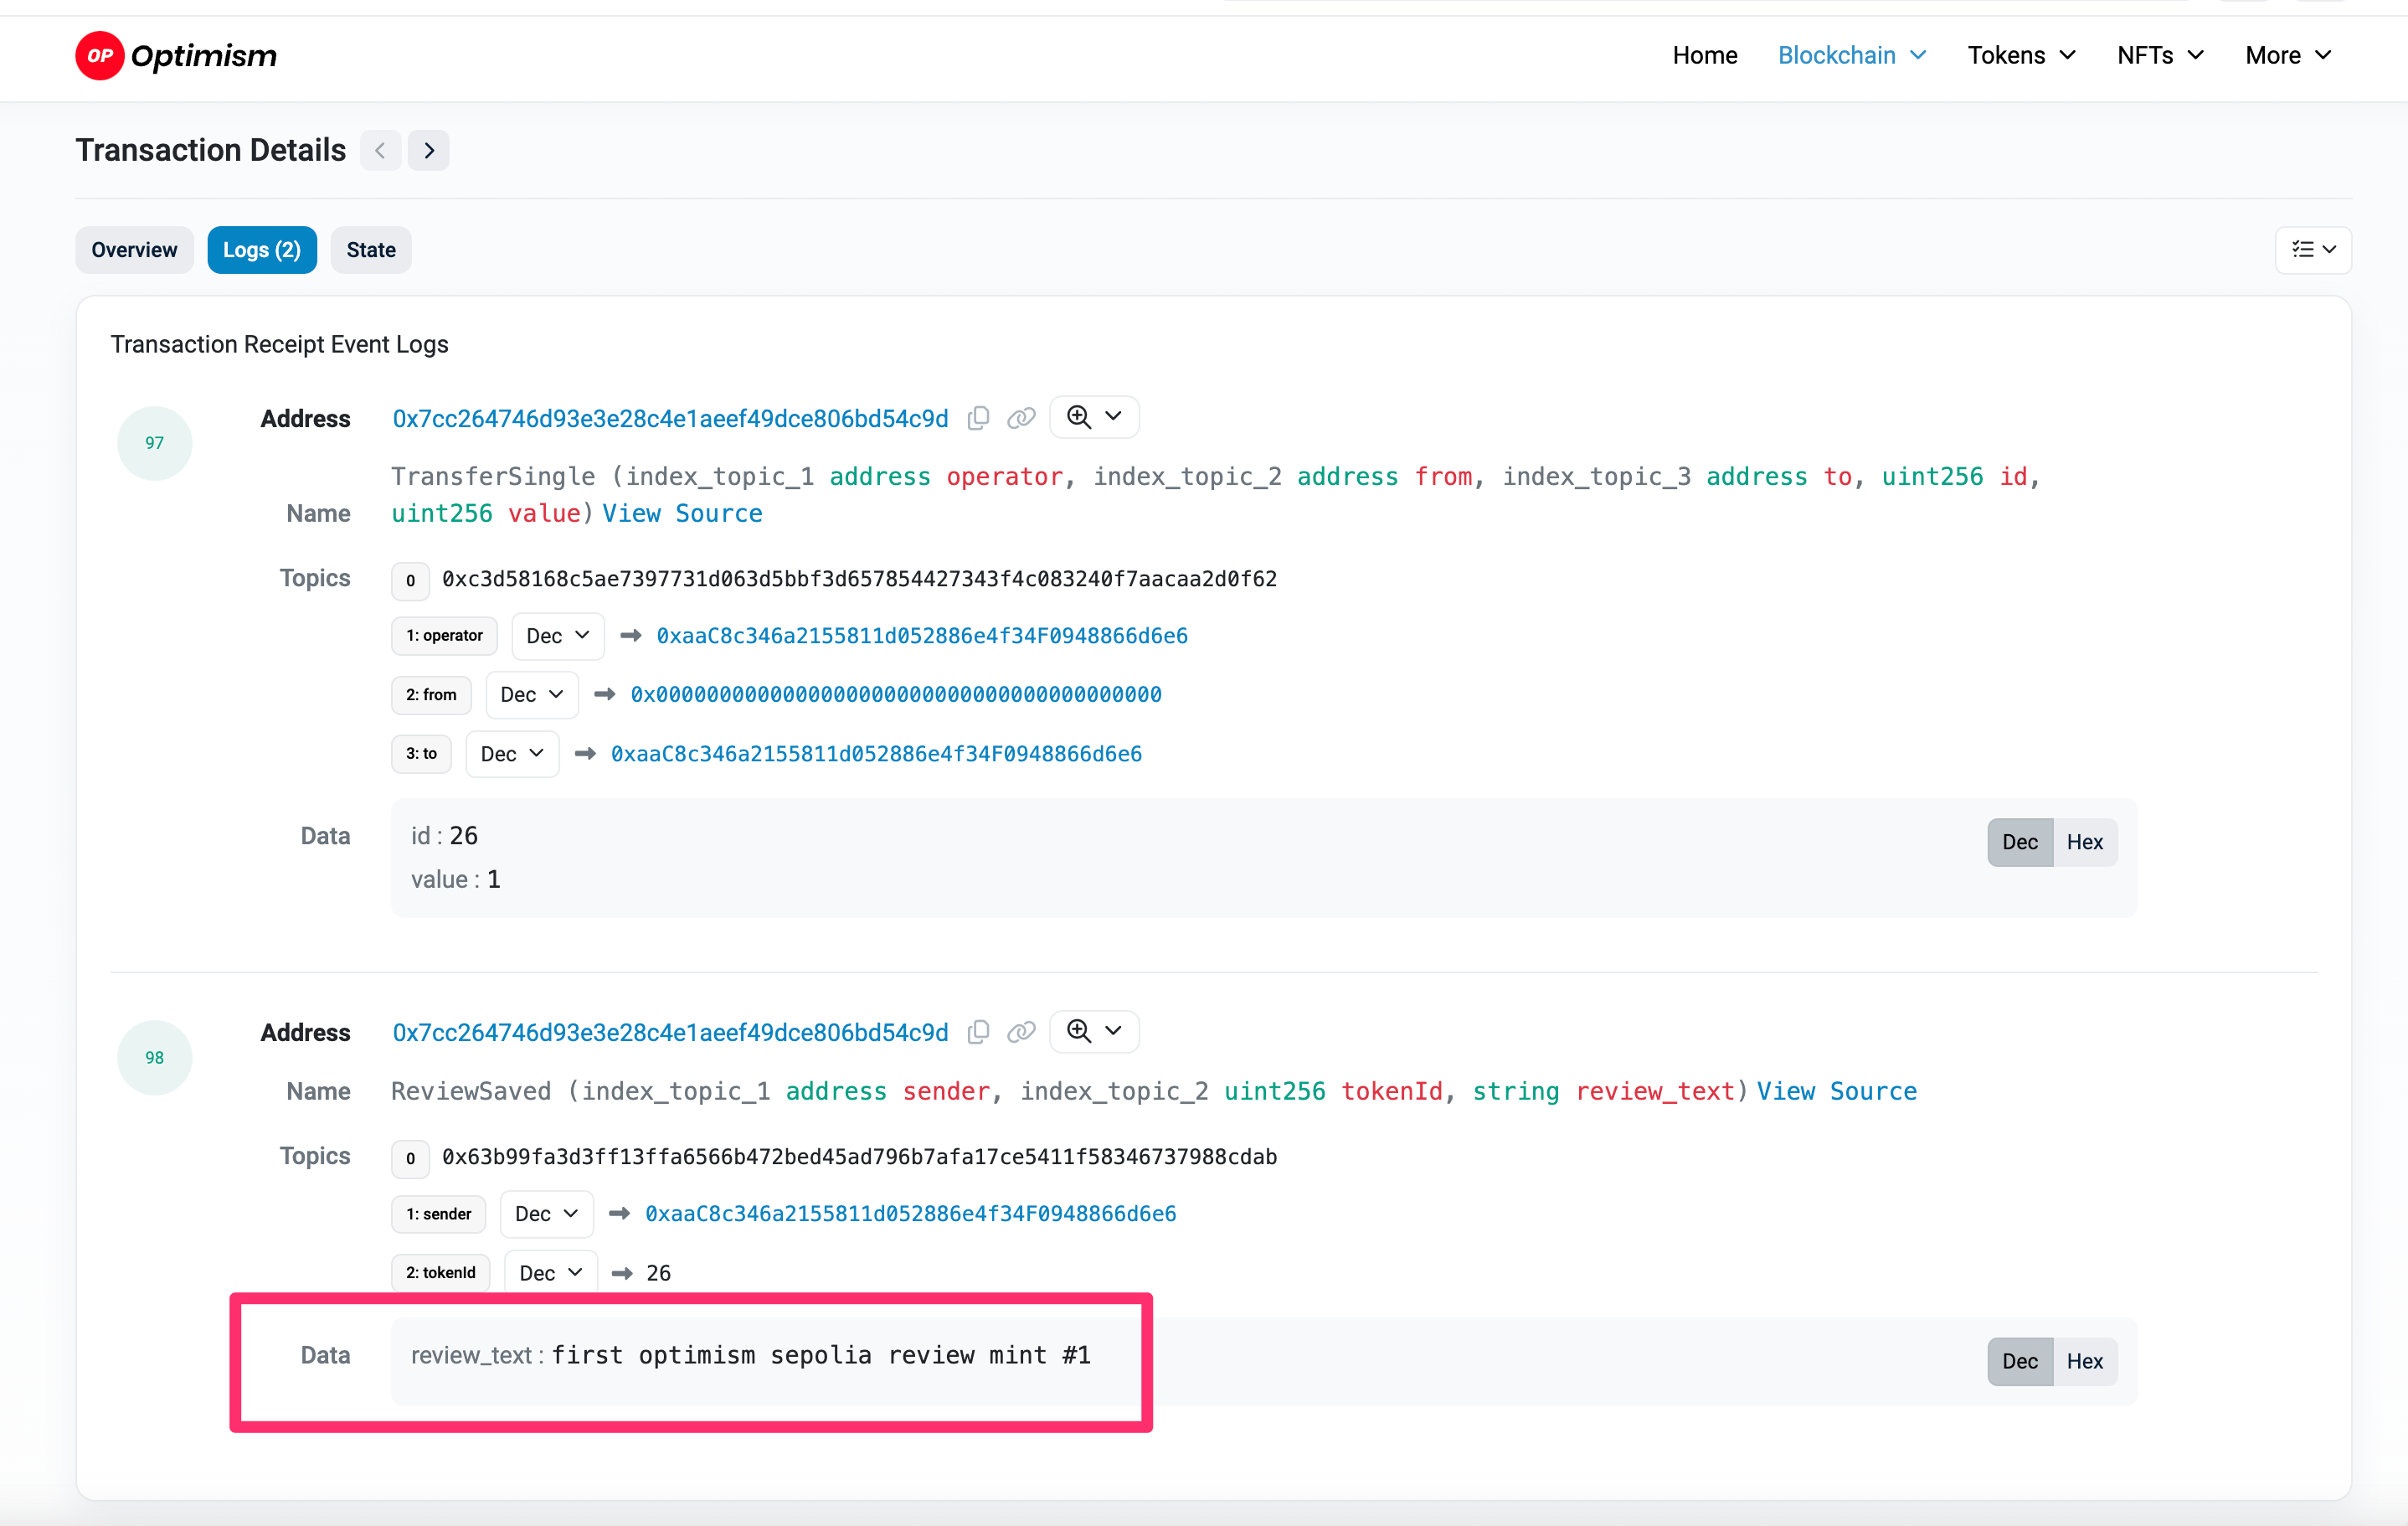Viewport: 2408px width, 1526px height.
Task: Go to Home in navigation
Action: 1705,55
